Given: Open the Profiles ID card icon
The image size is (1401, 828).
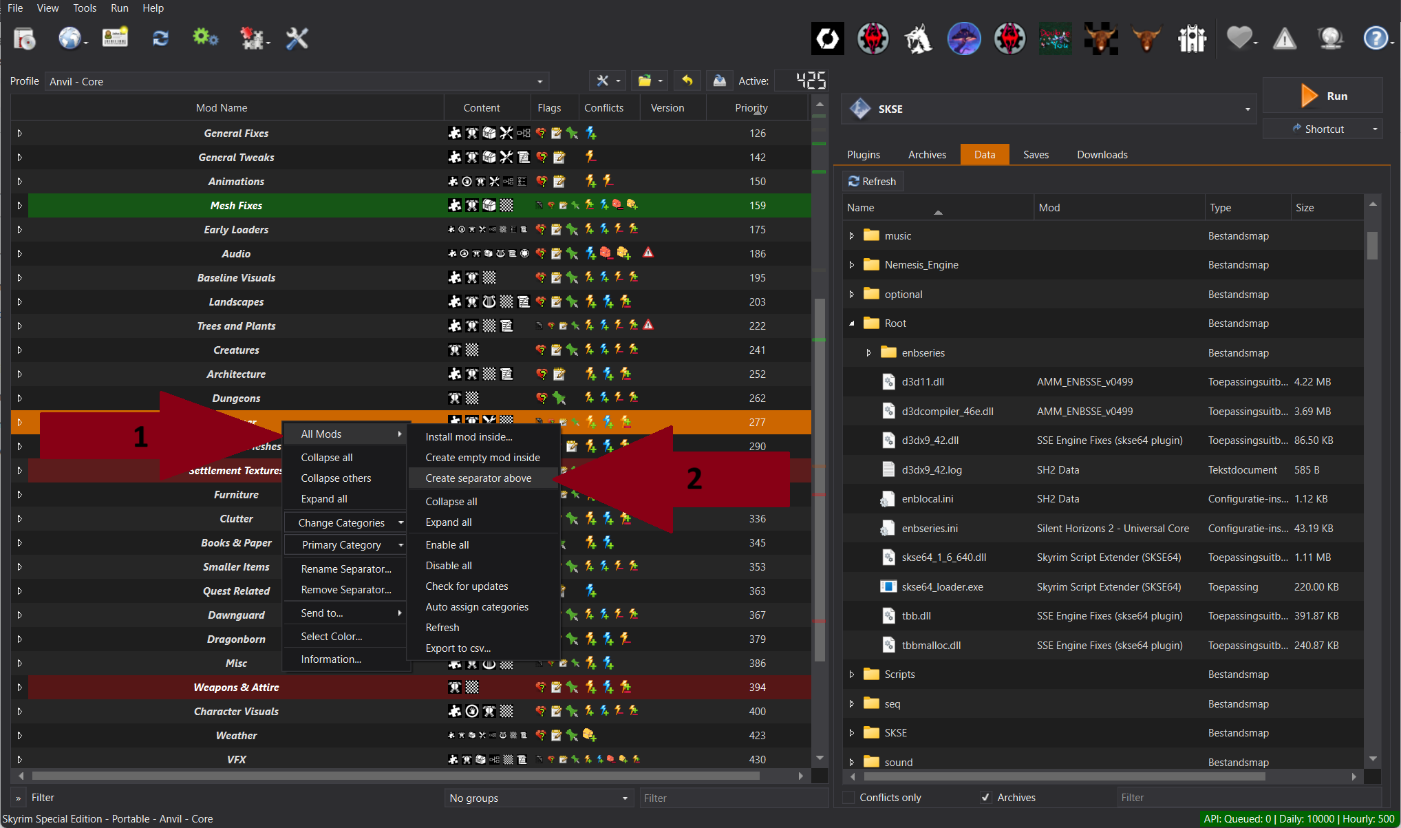Looking at the screenshot, I should click(115, 38).
